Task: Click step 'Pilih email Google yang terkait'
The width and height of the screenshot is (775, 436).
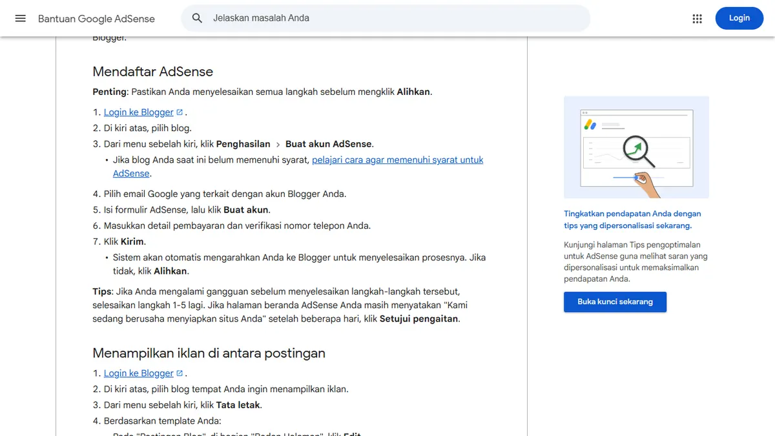Action: pos(225,194)
